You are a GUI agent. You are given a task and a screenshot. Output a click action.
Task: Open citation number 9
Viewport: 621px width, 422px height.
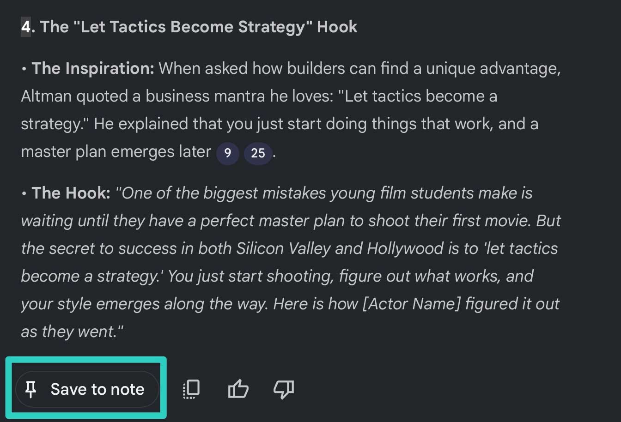click(227, 153)
